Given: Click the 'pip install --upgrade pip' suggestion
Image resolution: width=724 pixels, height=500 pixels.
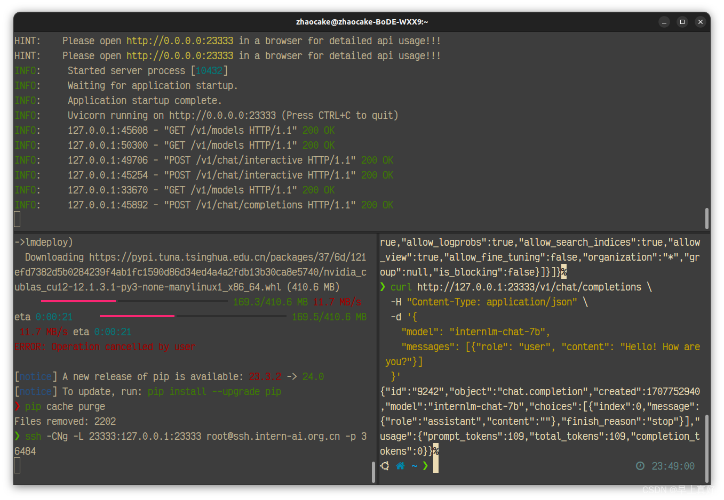Looking at the screenshot, I should pyautogui.click(x=214, y=392).
